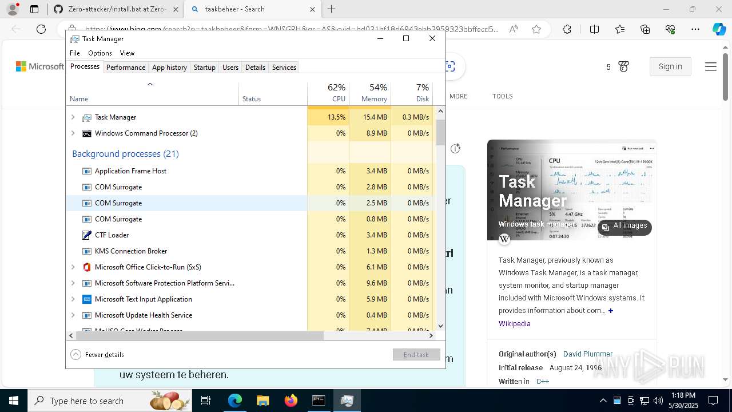The height and width of the screenshot is (412, 732).
Task: Expand Windows Command Processor (2) group
Action: click(x=73, y=133)
